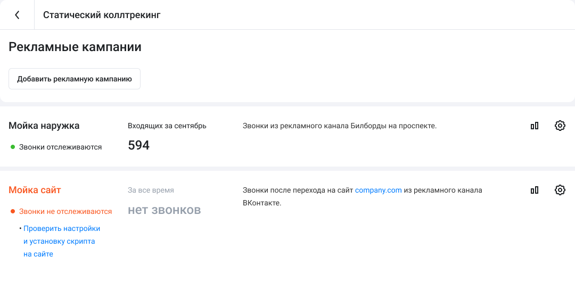The image size is (575, 290).
Task: Click the Входящих за сентябрь label
Action: [x=167, y=126]
